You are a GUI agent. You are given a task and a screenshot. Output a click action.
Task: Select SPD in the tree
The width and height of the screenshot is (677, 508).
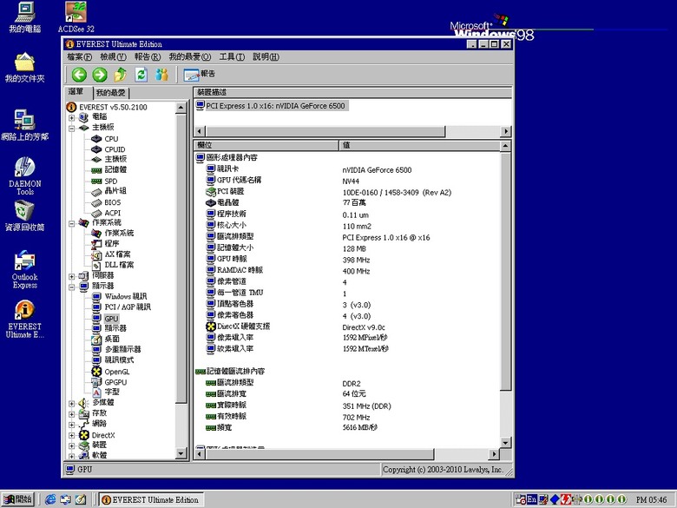click(x=110, y=181)
